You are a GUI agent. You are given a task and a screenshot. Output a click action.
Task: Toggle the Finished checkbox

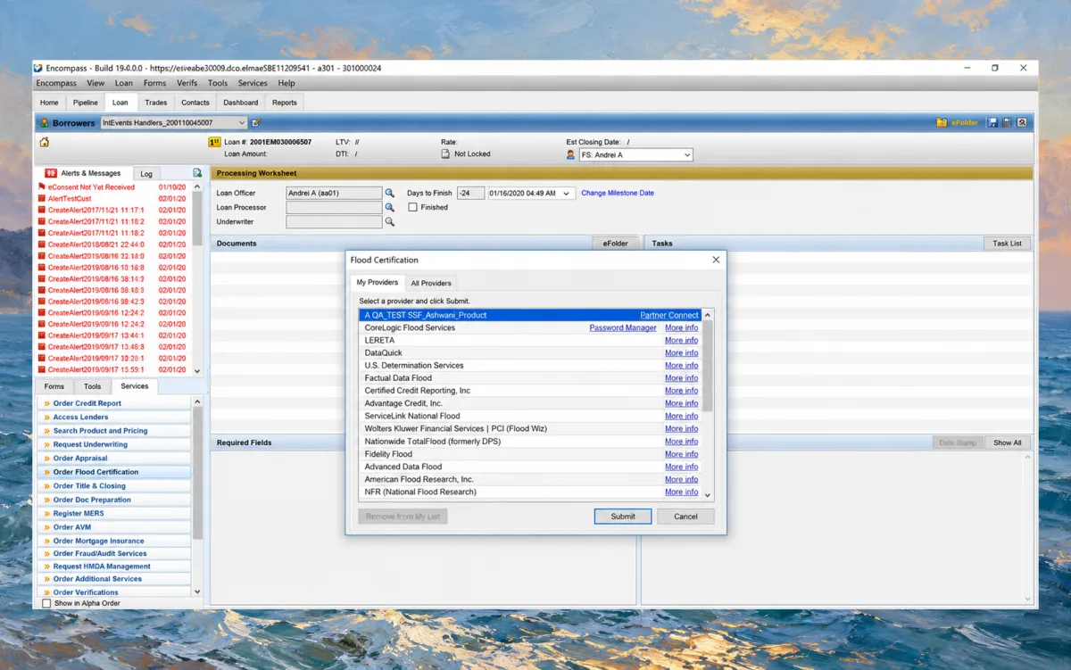(x=413, y=207)
